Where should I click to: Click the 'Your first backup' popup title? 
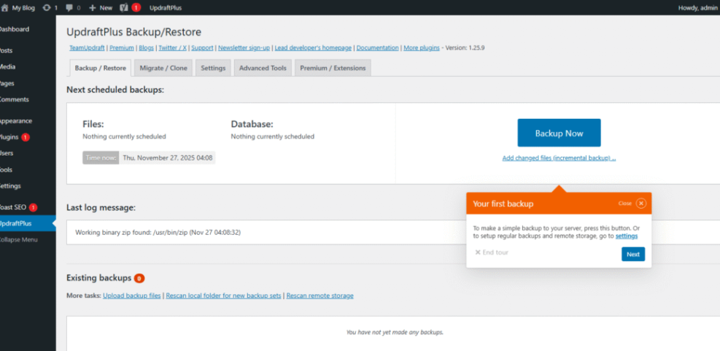point(503,204)
